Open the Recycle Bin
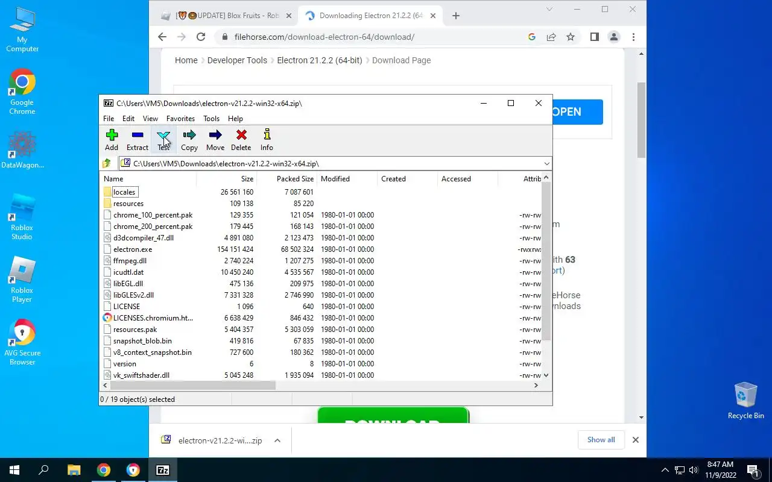The width and height of the screenshot is (772, 482). click(746, 401)
